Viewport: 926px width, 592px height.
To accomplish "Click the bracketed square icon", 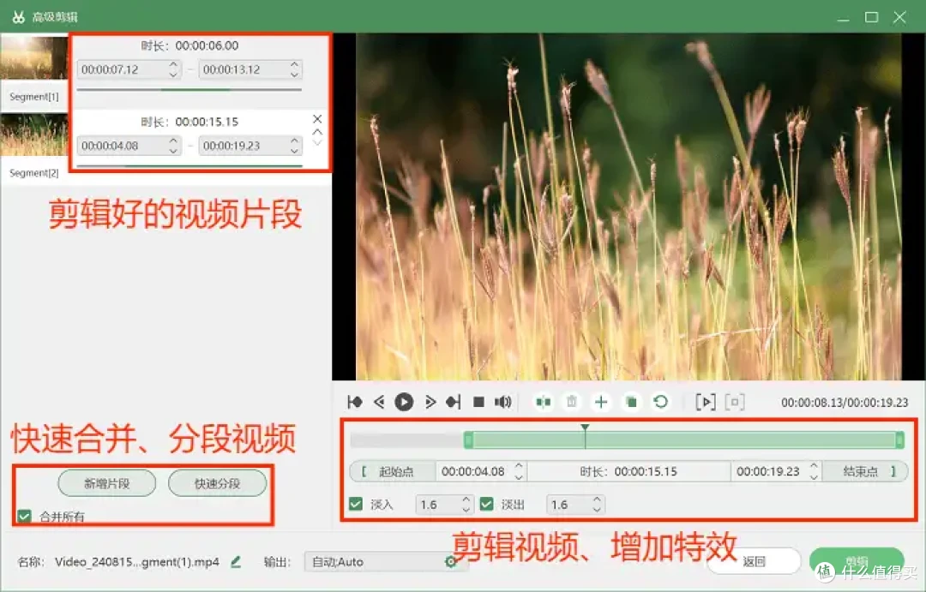I will (735, 402).
